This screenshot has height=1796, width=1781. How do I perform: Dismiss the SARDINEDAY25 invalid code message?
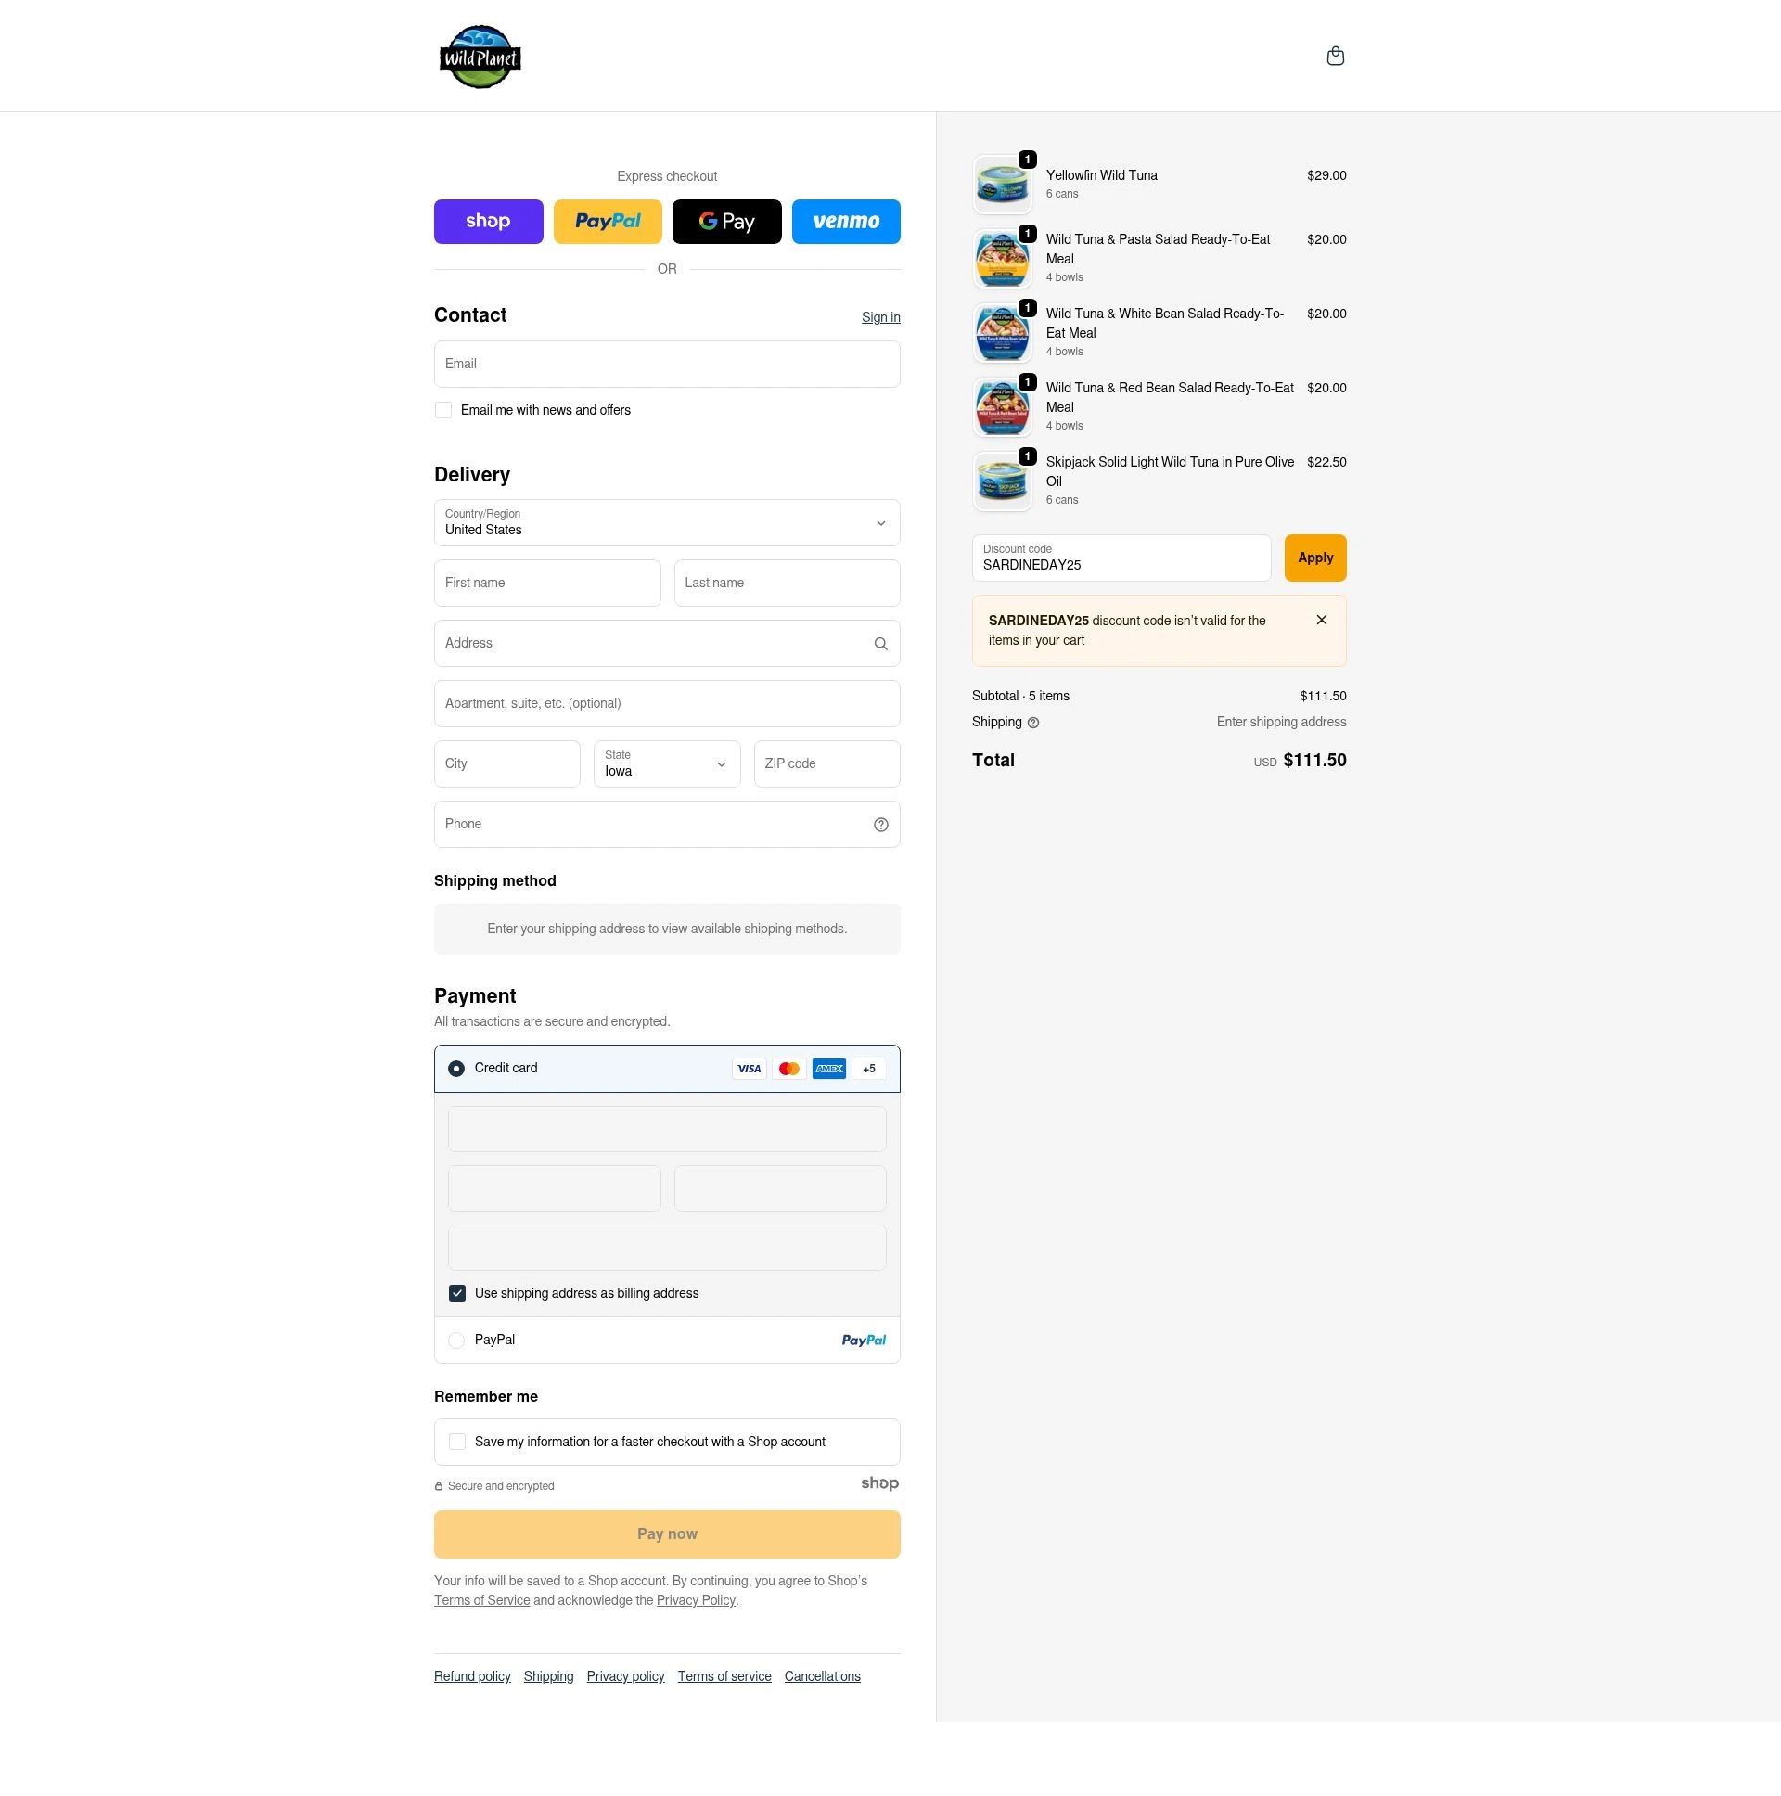(x=1321, y=619)
